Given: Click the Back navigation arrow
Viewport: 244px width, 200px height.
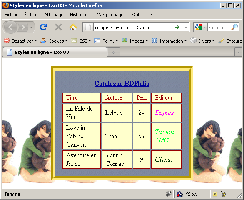Looking at the screenshot, I should 10,27.
